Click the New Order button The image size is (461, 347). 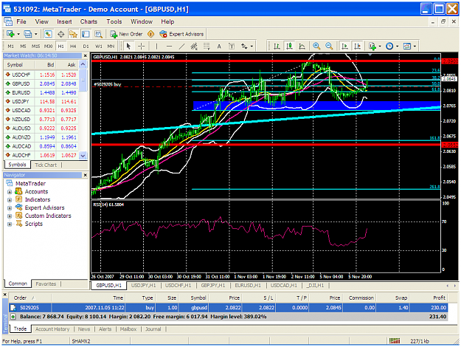pyautogui.click(x=126, y=34)
